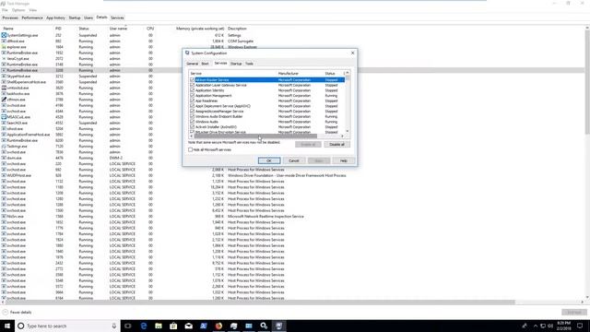Uncheck AllJoyn Router Service checkbox

(193, 80)
